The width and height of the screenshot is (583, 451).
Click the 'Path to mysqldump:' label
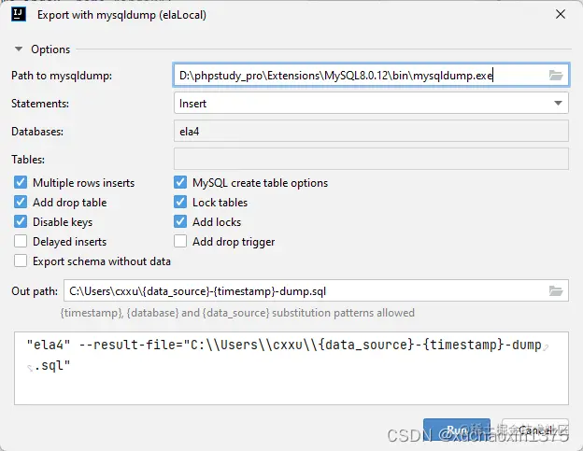[62, 76]
